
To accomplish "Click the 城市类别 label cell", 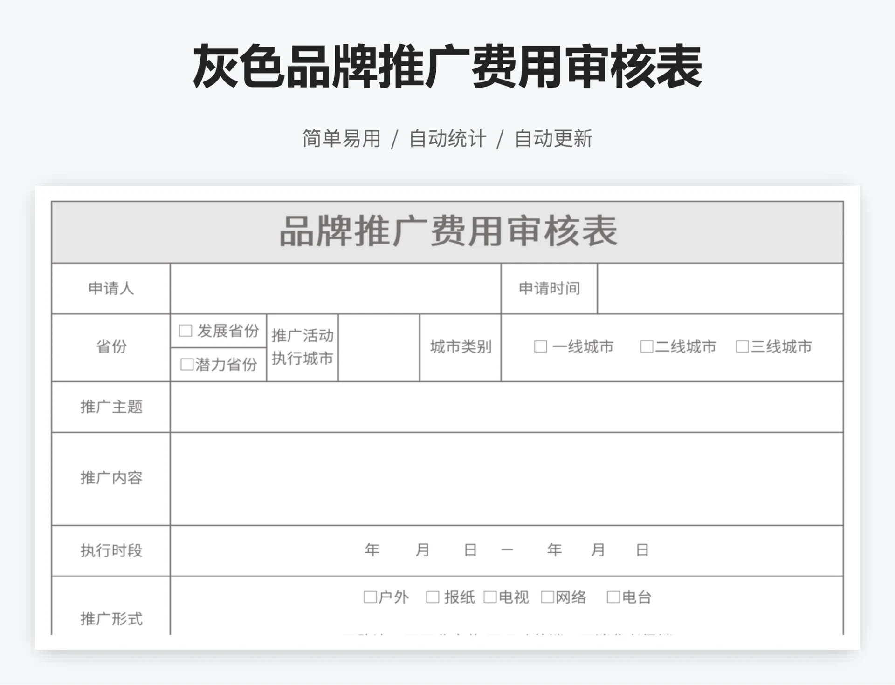I will click(x=461, y=347).
